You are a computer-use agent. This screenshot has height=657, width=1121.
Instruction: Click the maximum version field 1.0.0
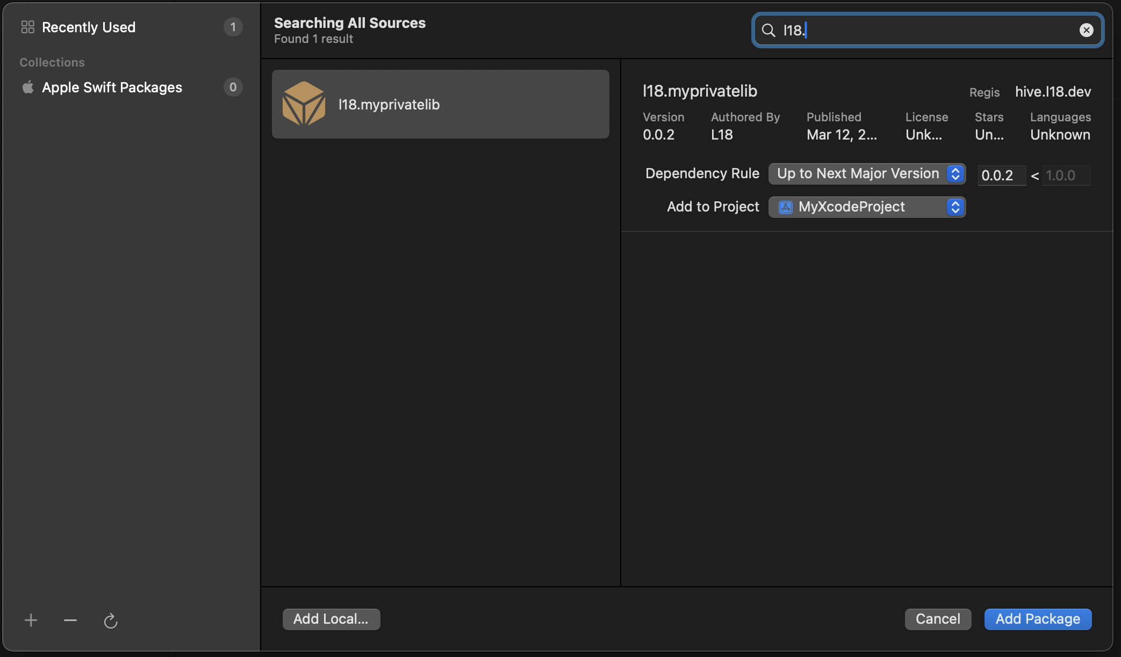1066,176
